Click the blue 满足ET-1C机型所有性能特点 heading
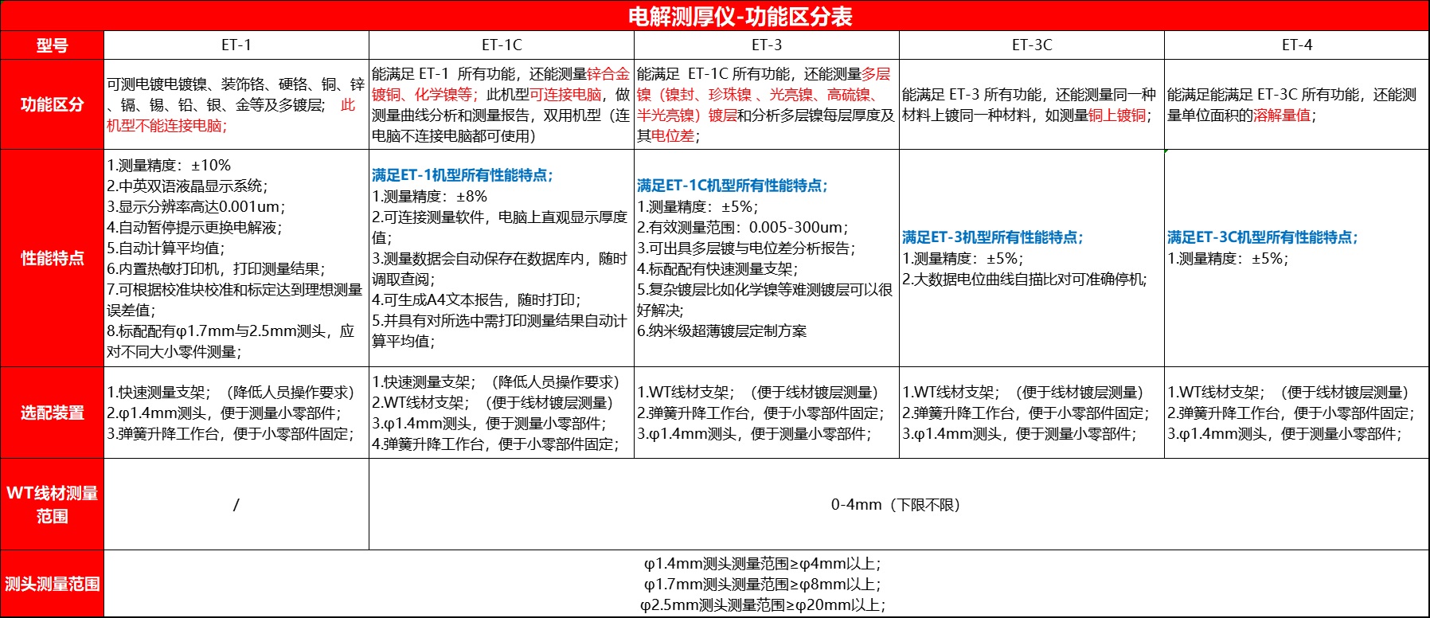1430x618 pixels. (732, 186)
